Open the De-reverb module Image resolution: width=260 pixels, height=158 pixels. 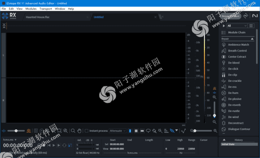pyautogui.click(x=234, y=105)
